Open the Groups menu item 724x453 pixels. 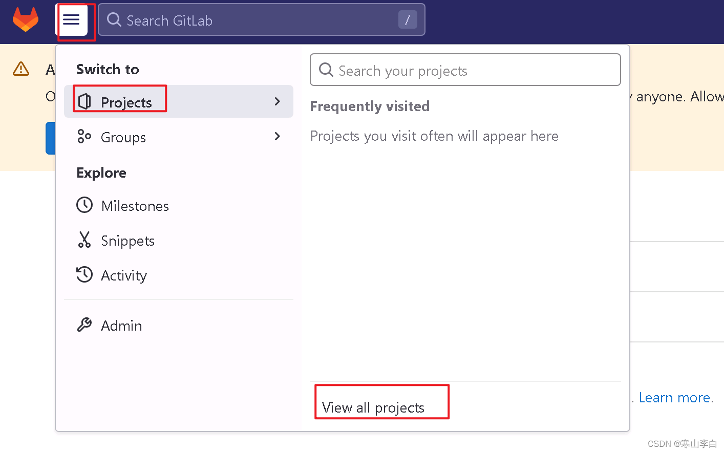coord(179,137)
